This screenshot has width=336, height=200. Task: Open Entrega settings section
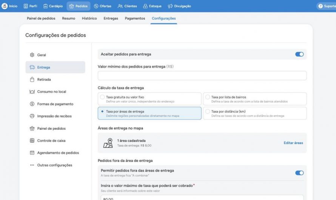coord(55,67)
